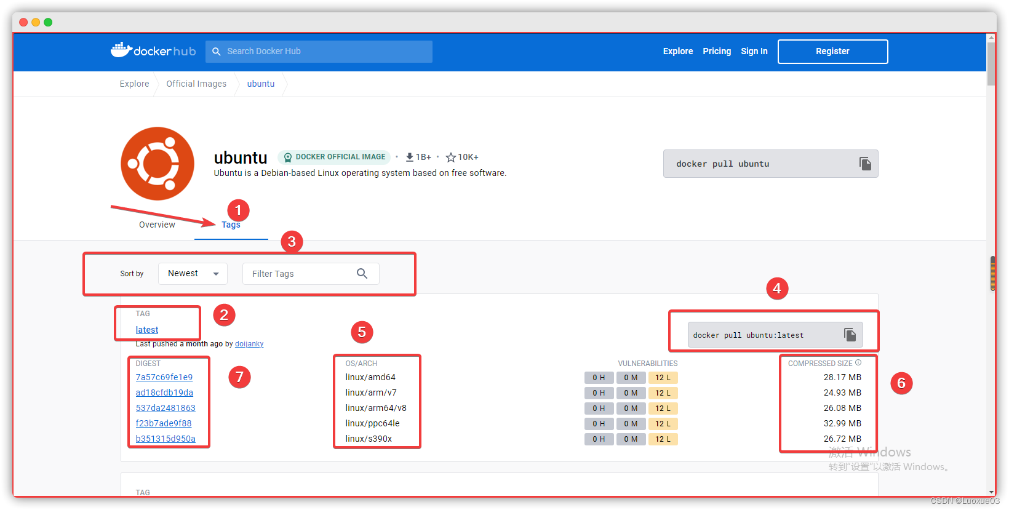Open digest ad18cfdb19da
This screenshot has height=510, width=1009.
coord(164,392)
